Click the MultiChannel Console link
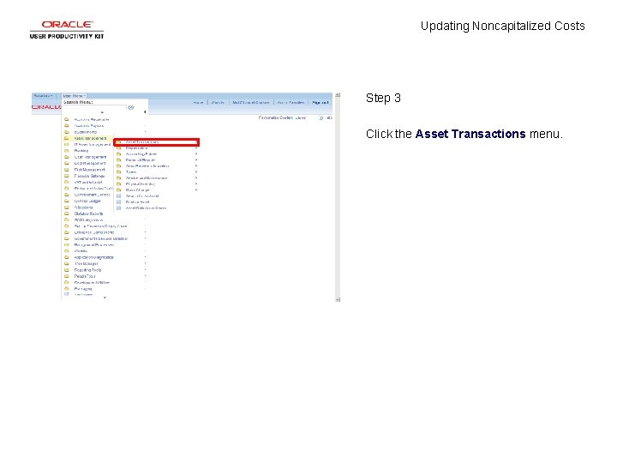Image resolution: width=617 pixels, height=463 pixels. tap(250, 102)
